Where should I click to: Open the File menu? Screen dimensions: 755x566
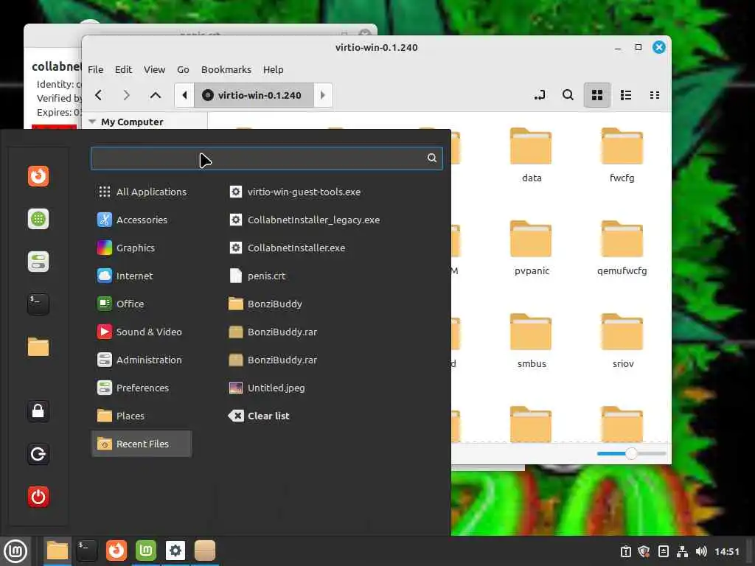pyautogui.click(x=96, y=70)
